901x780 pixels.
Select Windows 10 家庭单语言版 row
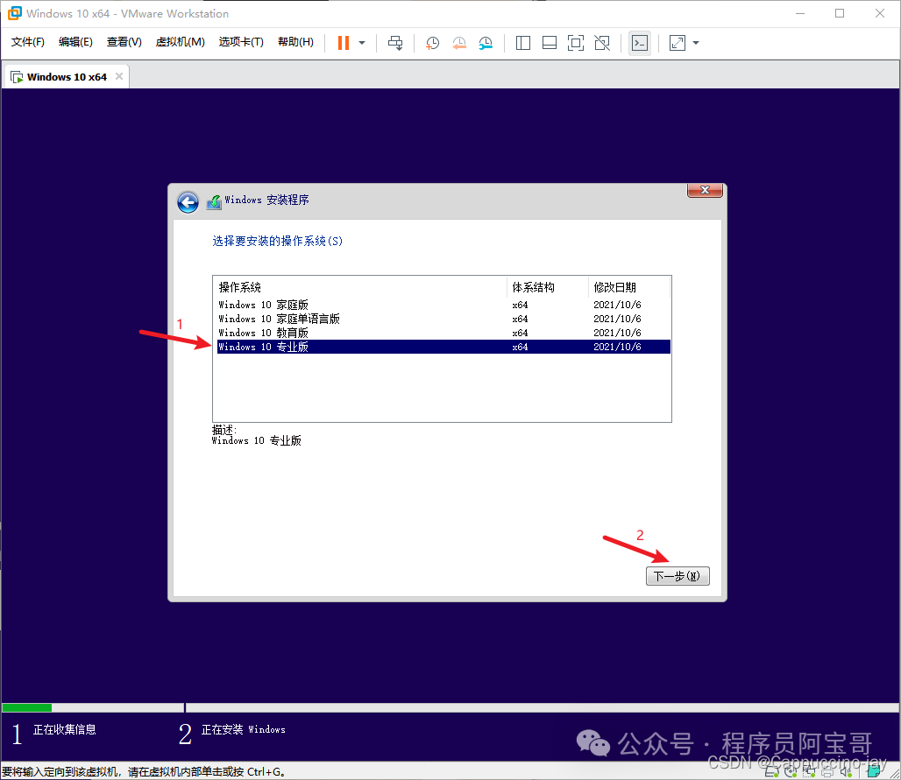(443, 319)
